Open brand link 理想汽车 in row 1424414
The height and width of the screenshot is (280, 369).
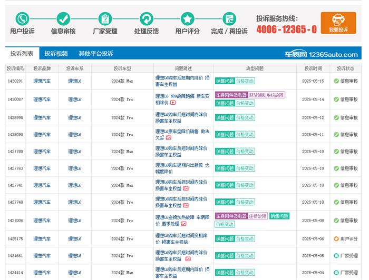[42, 273]
